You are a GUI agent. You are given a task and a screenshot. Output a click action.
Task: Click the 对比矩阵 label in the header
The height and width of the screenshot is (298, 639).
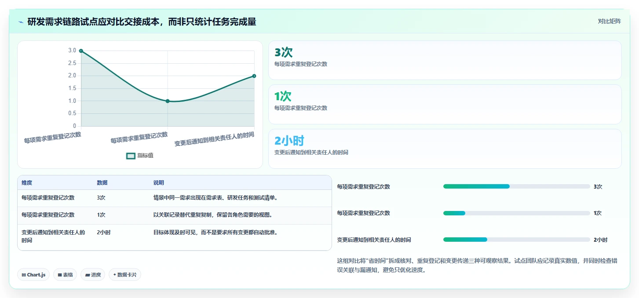click(x=609, y=21)
